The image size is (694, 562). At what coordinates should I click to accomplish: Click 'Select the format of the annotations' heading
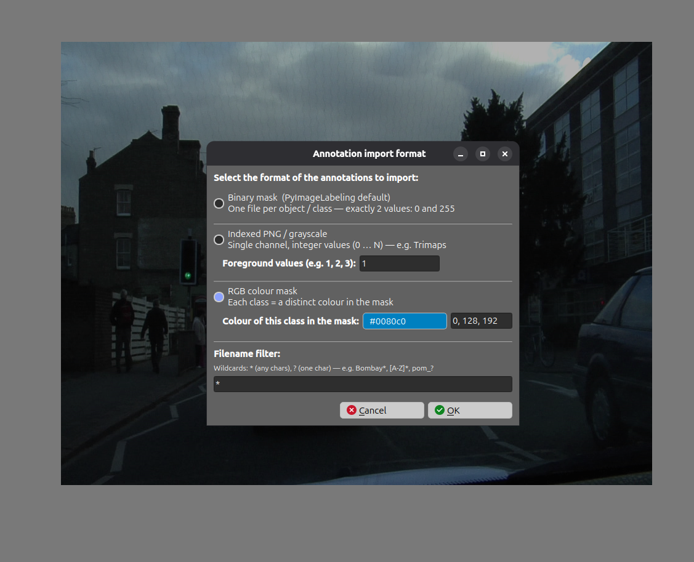pyautogui.click(x=316, y=177)
